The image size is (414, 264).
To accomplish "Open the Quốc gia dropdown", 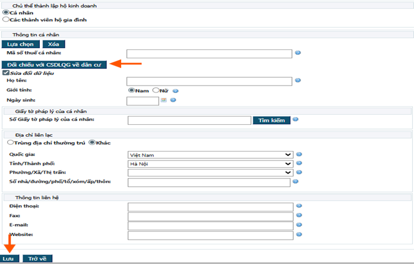I will [210, 154].
